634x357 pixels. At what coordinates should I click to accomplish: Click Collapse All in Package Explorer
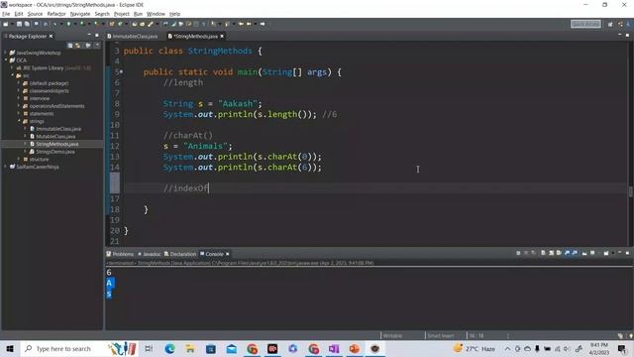pyautogui.click(x=70, y=46)
